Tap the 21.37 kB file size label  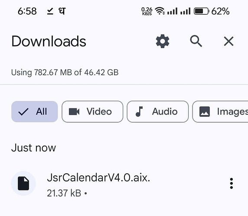tap(64, 193)
